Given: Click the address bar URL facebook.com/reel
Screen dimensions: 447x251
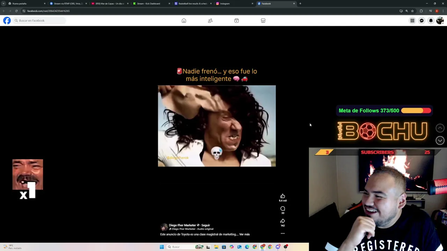Looking at the screenshot, I should (48, 11).
